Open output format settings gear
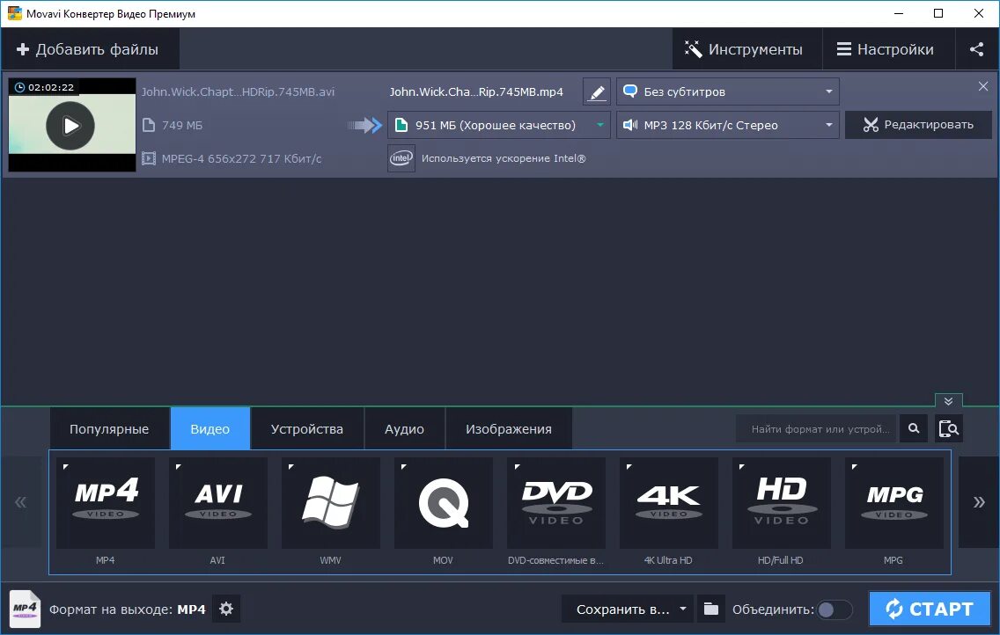The height and width of the screenshot is (635, 1000). click(x=226, y=609)
